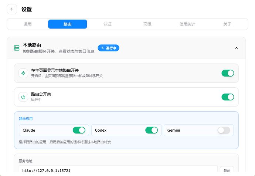Click the pulse icon in 运行中 badge
The image size is (255, 176).
click(x=102, y=48)
